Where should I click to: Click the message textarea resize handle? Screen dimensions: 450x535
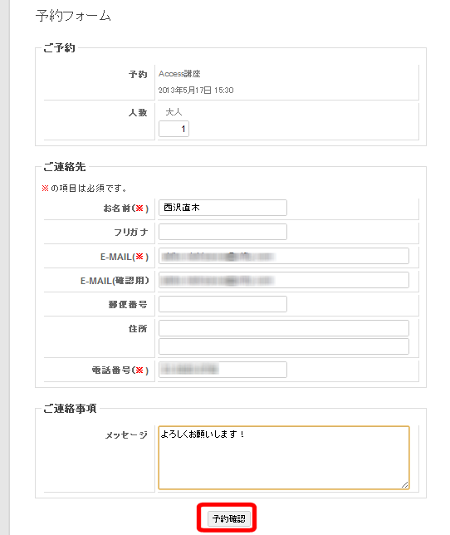tap(404, 485)
